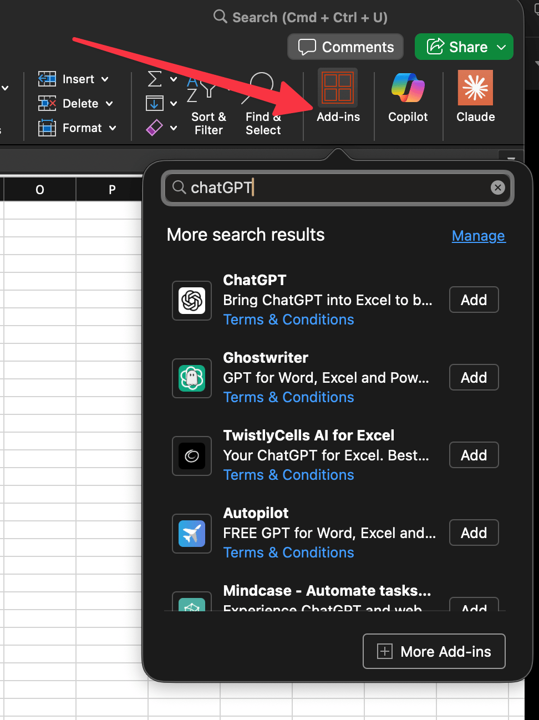Launch Copilot from the ribbon
The image size is (539, 720).
pyautogui.click(x=408, y=95)
